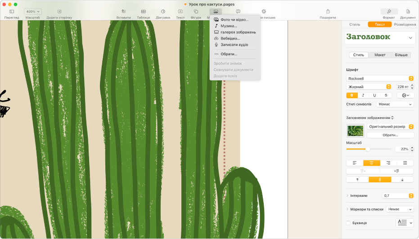Open the View (Перегляд) sidebar icon

click(12, 12)
